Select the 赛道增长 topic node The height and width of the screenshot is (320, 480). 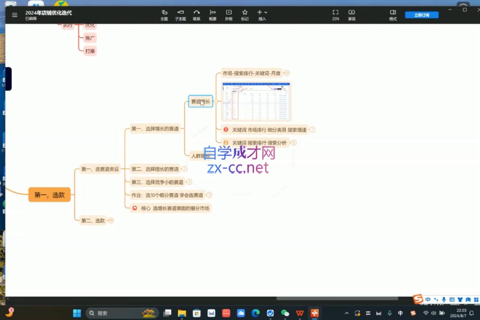coord(200,101)
